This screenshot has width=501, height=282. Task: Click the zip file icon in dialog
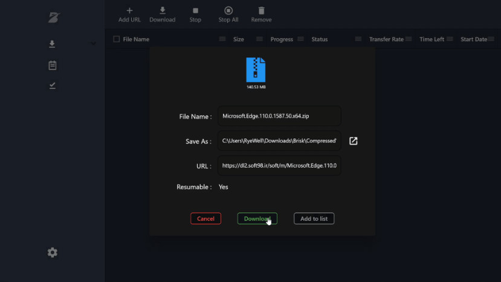point(256,70)
